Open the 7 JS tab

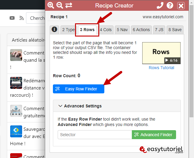point(159,30)
